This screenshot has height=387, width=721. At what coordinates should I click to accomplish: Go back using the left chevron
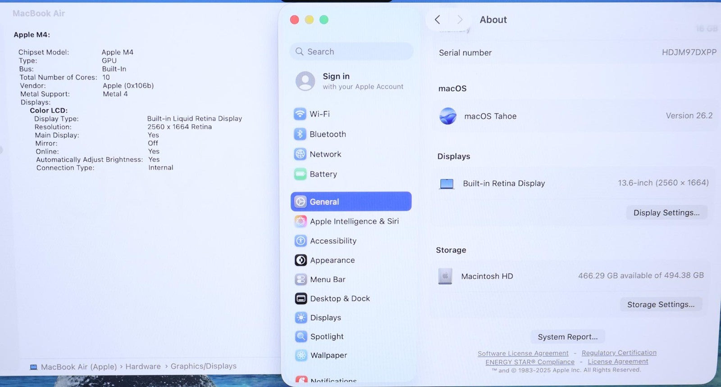437,19
